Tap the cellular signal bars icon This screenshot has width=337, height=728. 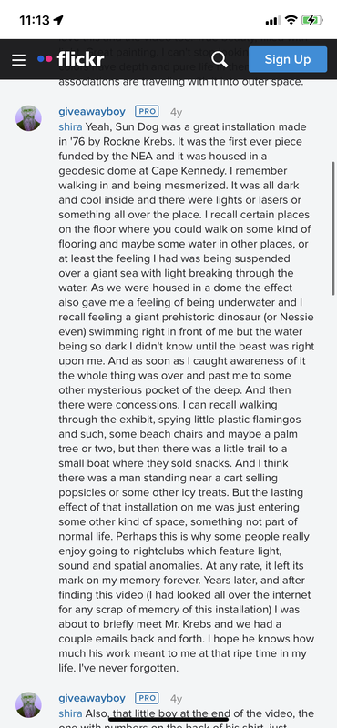[273, 20]
